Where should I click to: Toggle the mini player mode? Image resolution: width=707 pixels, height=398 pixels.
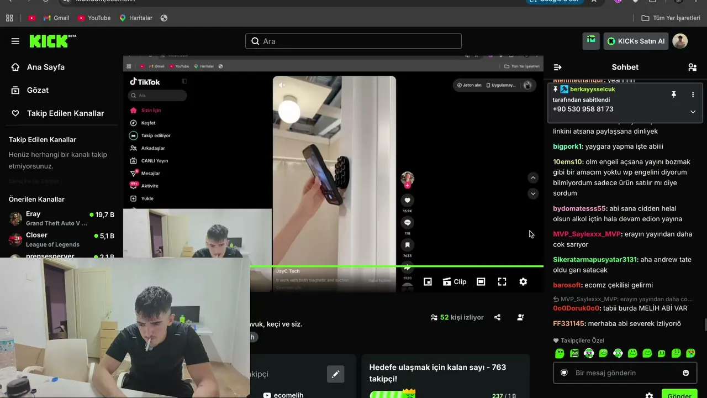click(428, 282)
